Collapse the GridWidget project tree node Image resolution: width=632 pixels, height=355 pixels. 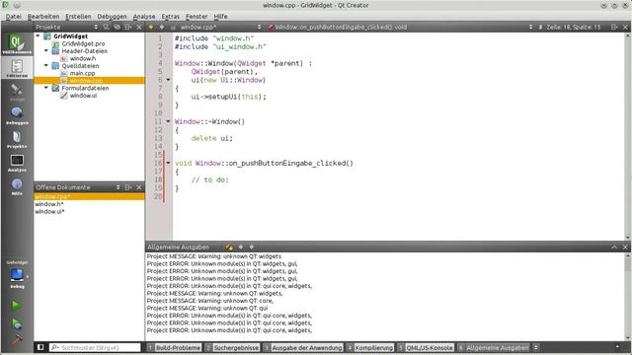pyautogui.click(x=38, y=35)
